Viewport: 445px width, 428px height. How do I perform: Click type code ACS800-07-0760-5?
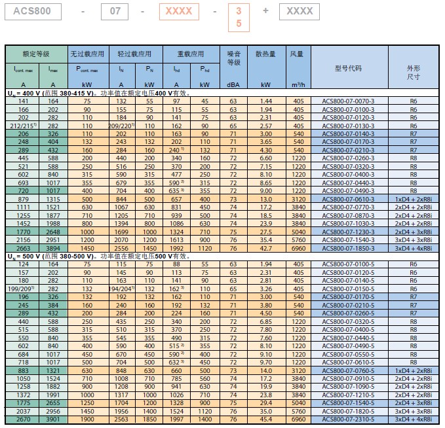coord(348,370)
